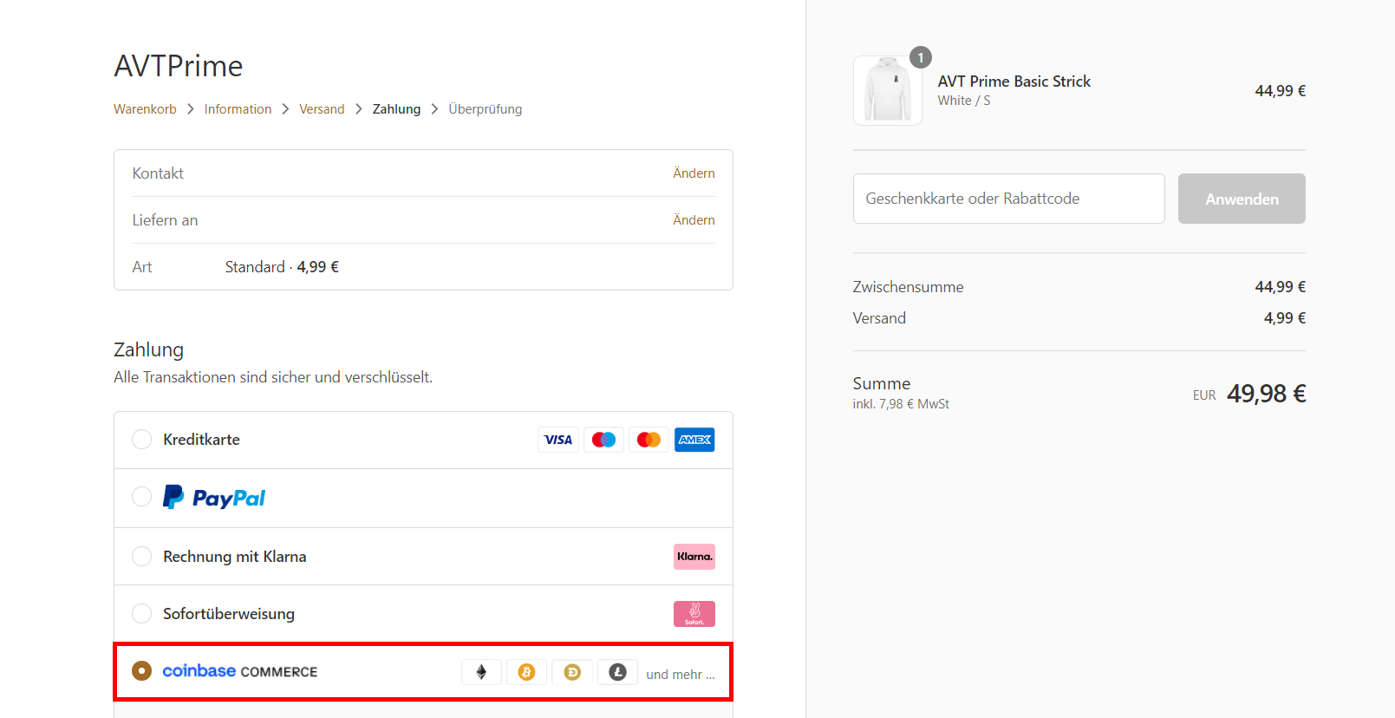The image size is (1395, 718).
Task: Click the American Express icon
Action: (x=694, y=440)
